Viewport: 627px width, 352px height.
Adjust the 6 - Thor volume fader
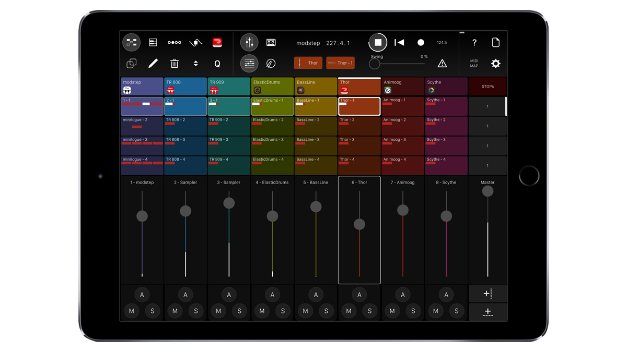[359, 224]
